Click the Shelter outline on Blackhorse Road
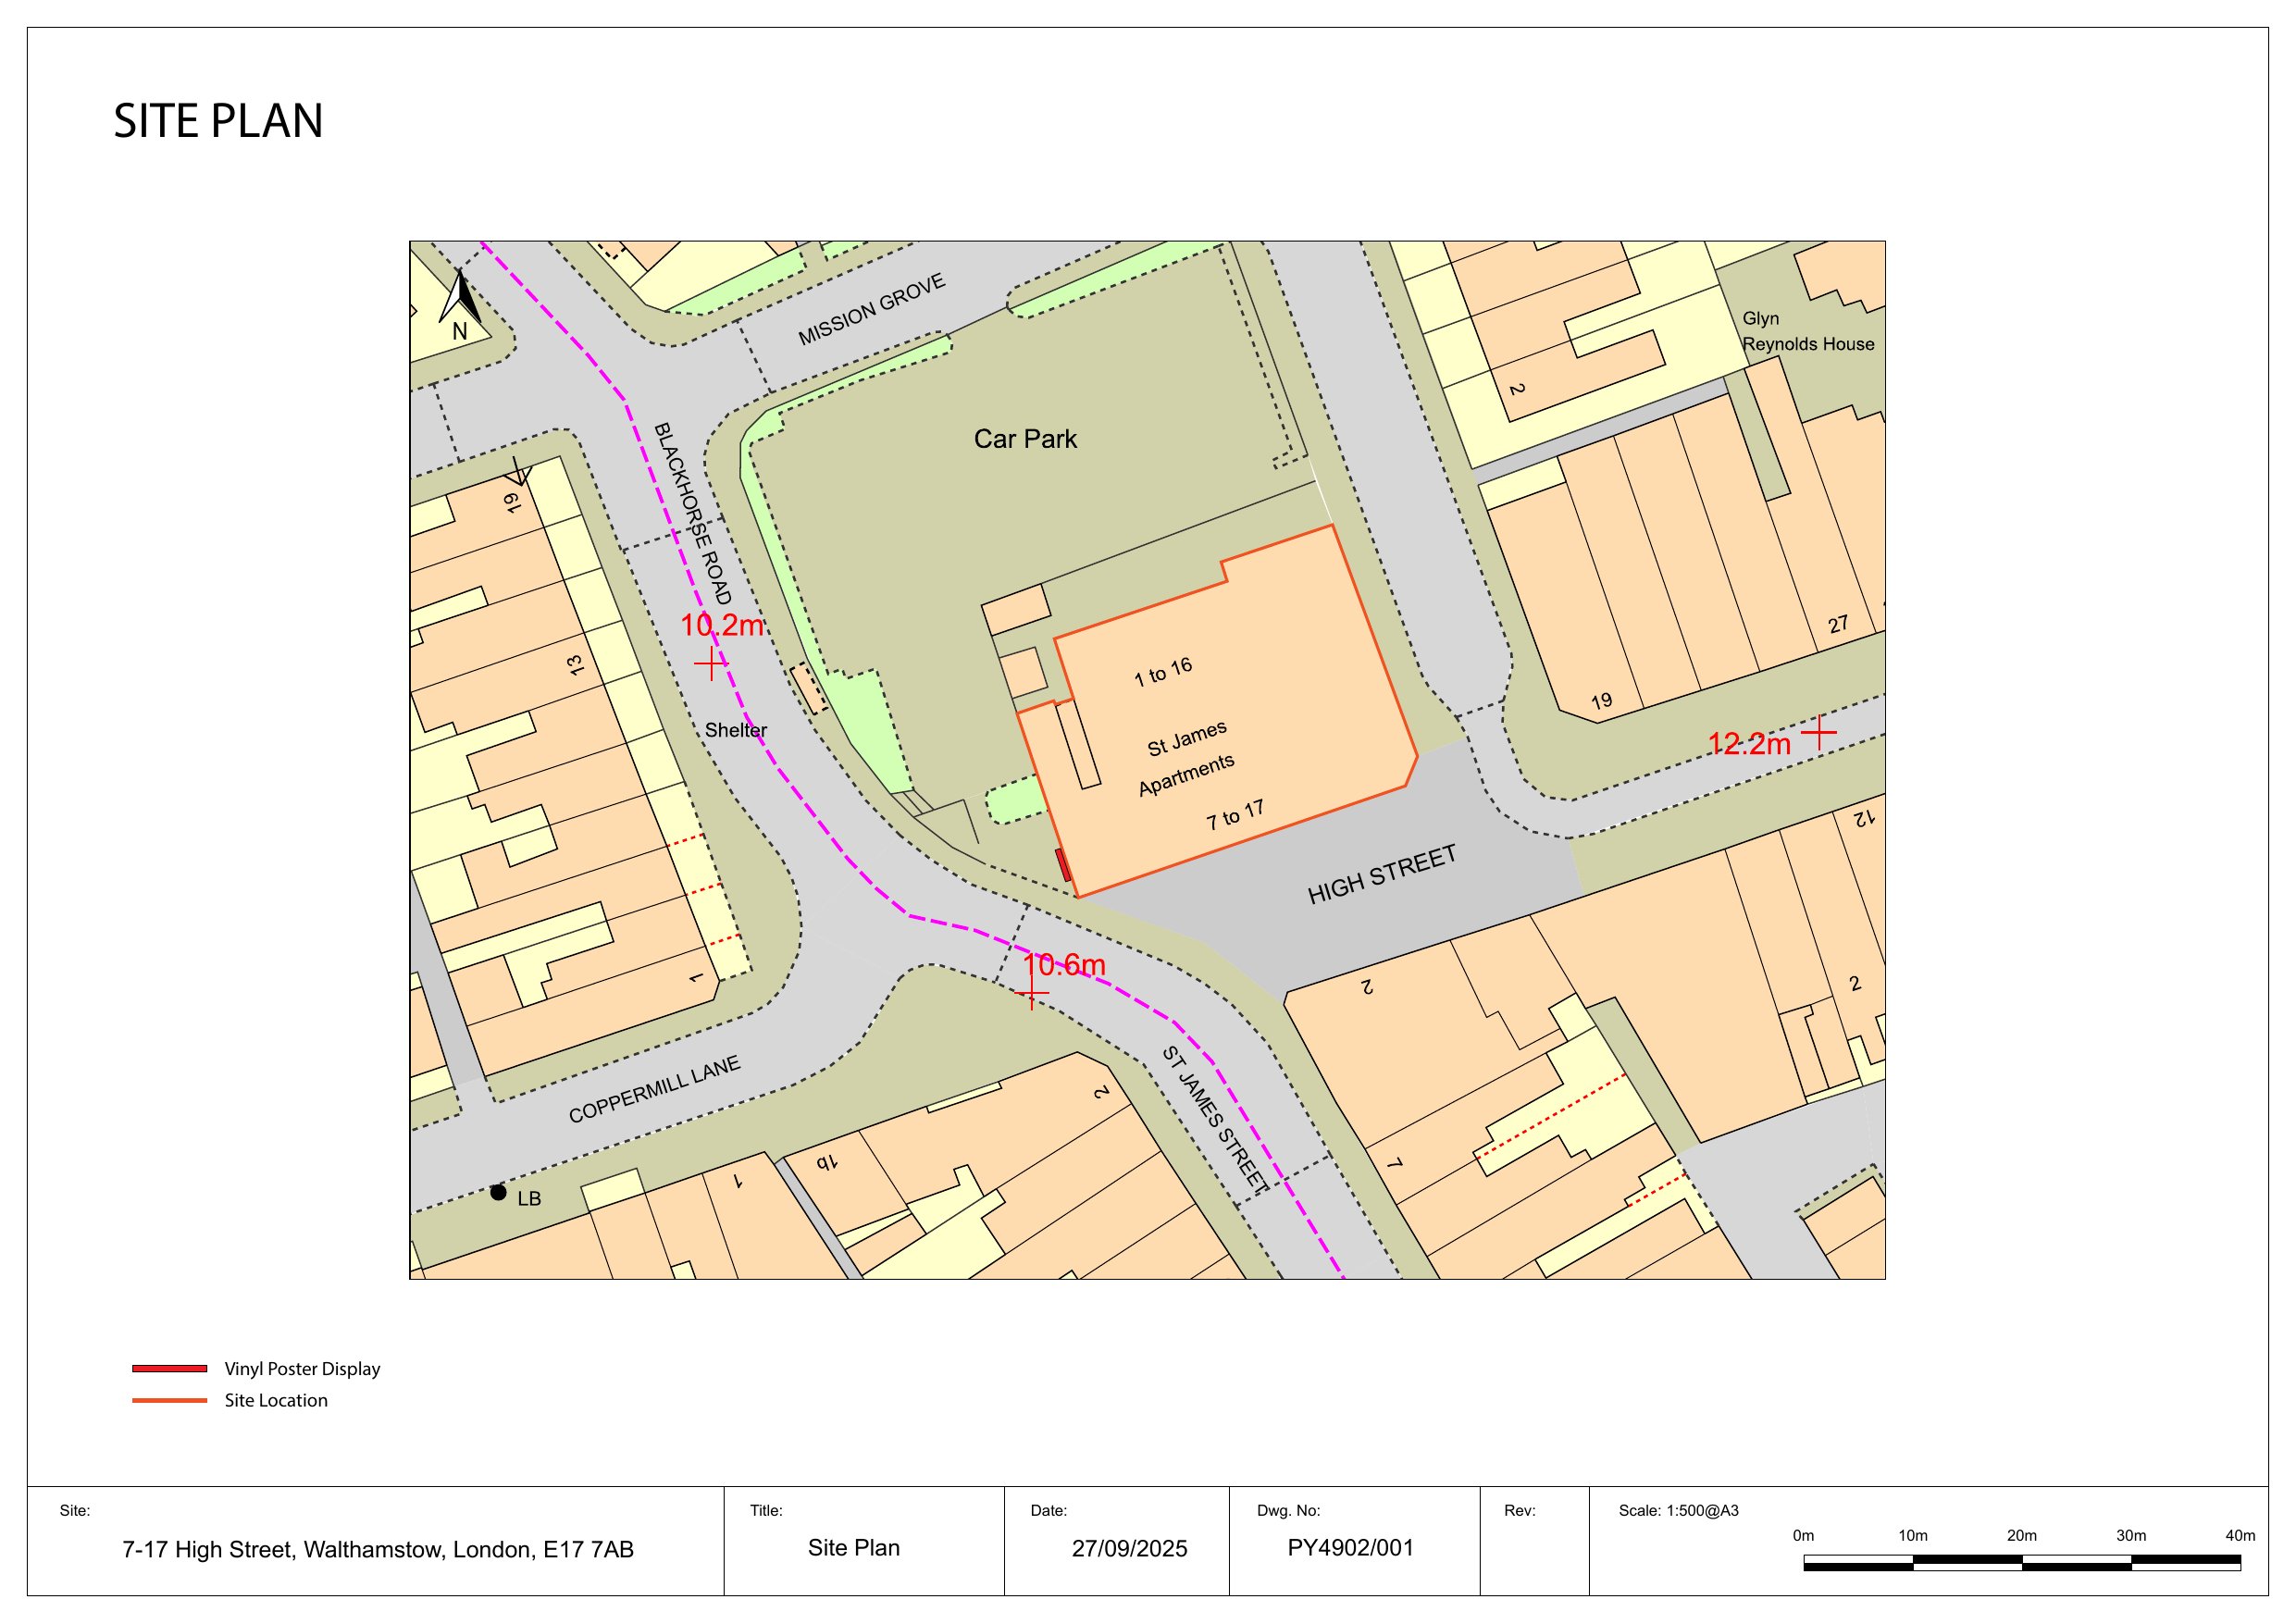Viewport: 2296px width, 1624px height. tap(809, 689)
